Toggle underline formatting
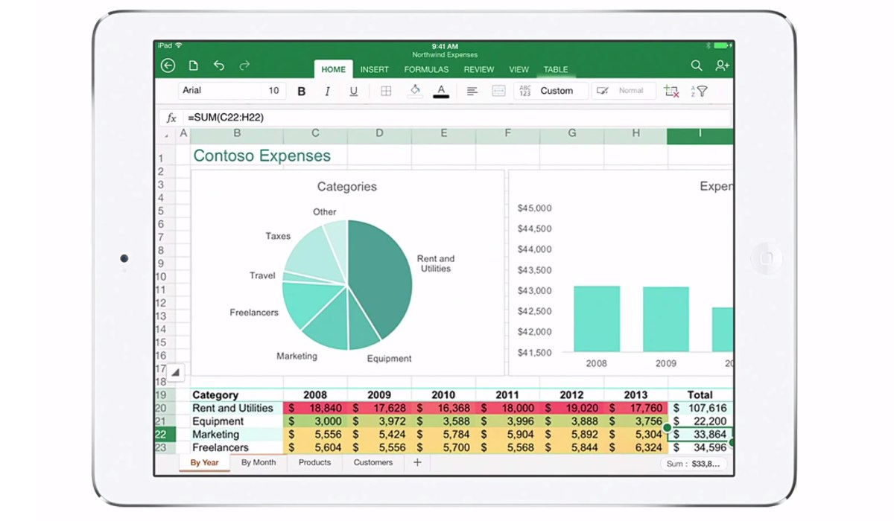Screen dimensions: 894x521 pos(353,92)
